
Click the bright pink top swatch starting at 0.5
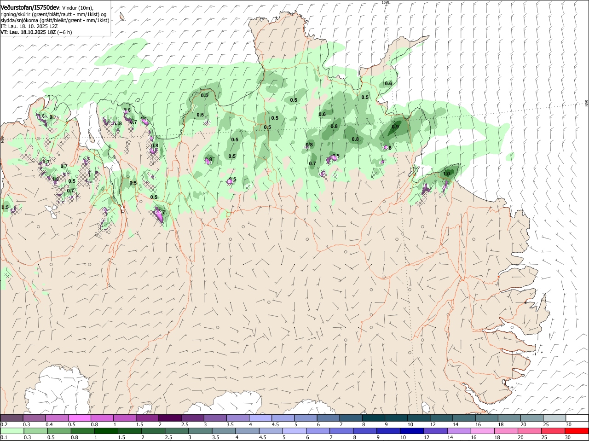pos(79,418)
